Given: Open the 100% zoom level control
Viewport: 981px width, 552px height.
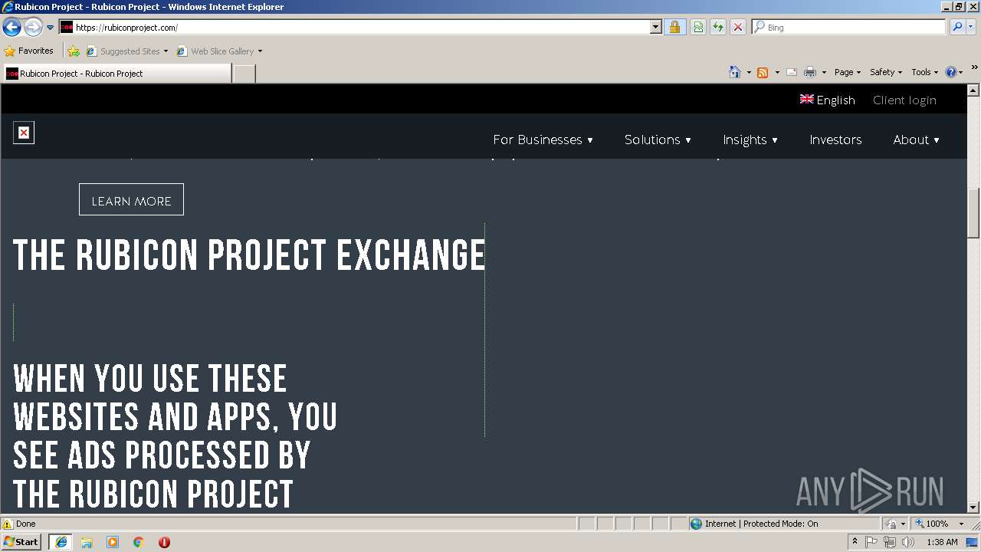Looking at the screenshot, I should 940,524.
